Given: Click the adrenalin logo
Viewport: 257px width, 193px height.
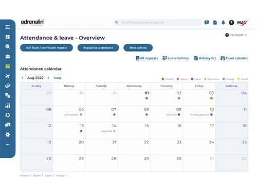Looking at the screenshot, I should click(32, 22).
